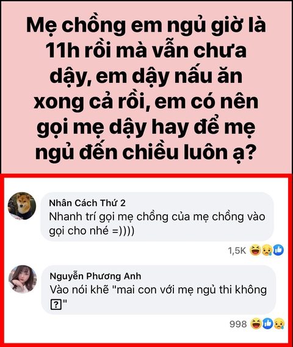Click the boxed question mark glyph
The width and height of the screenshot is (293, 347).
pyautogui.click(x=56, y=305)
